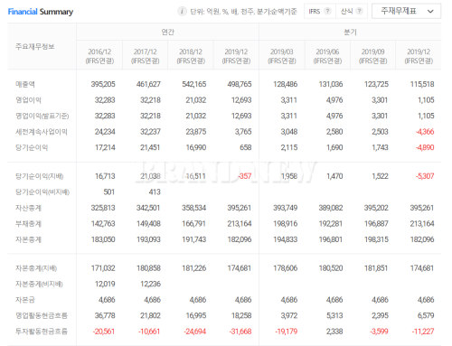
Task: Click the question mark next to 산식
Action: [x=359, y=11]
